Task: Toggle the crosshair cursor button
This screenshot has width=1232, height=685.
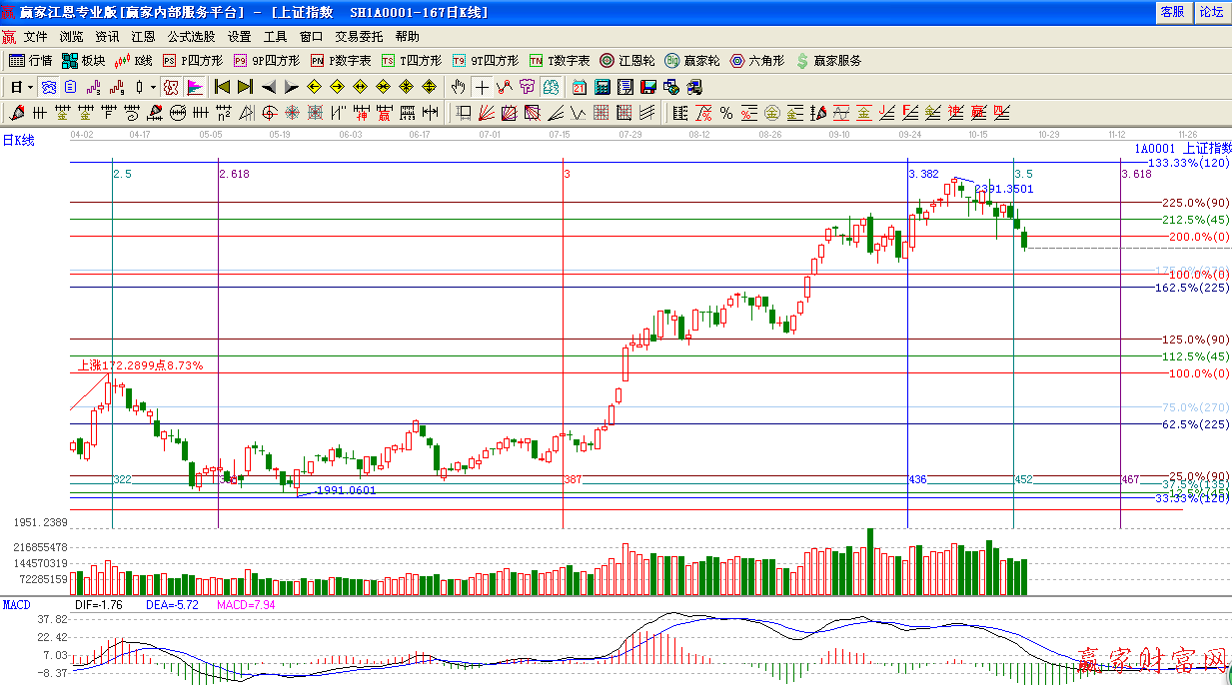Action: [x=482, y=87]
